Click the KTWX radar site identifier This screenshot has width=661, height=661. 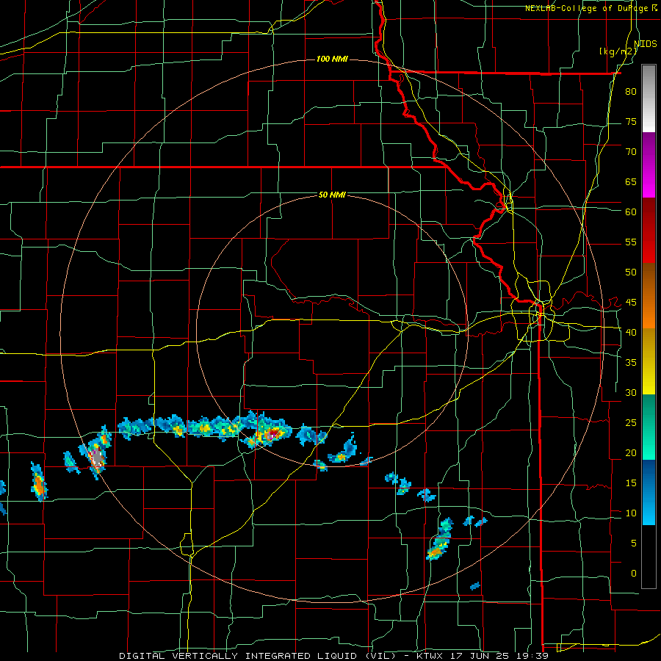430,656
